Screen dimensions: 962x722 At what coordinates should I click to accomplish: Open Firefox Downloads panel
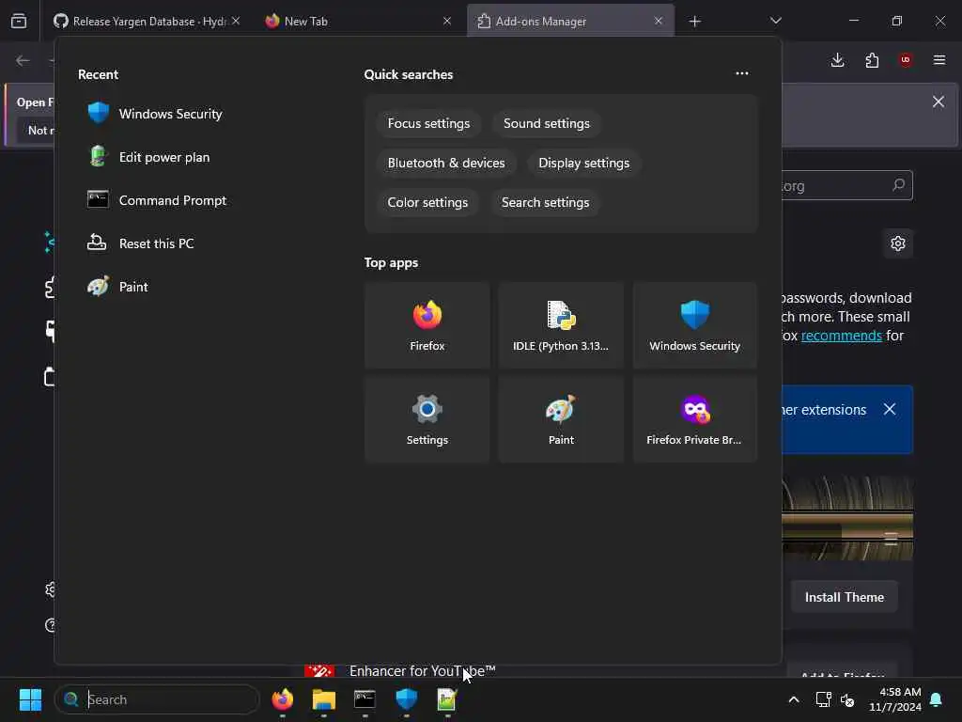837,60
